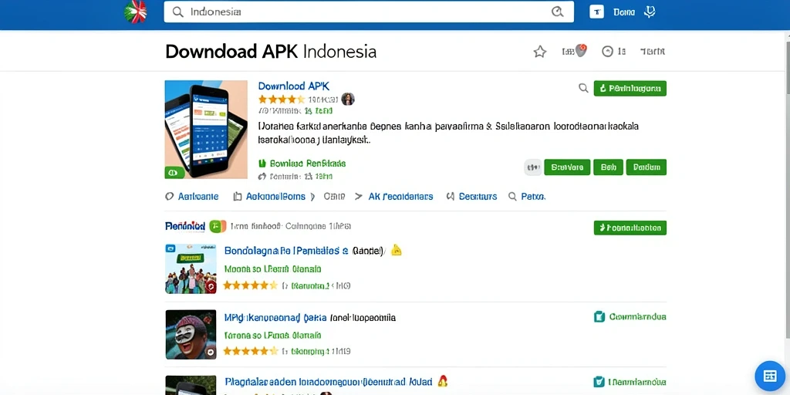This screenshot has width=790, height=395.
Task: Click the microphone icon in the header
Action: [x=650, y=12]
